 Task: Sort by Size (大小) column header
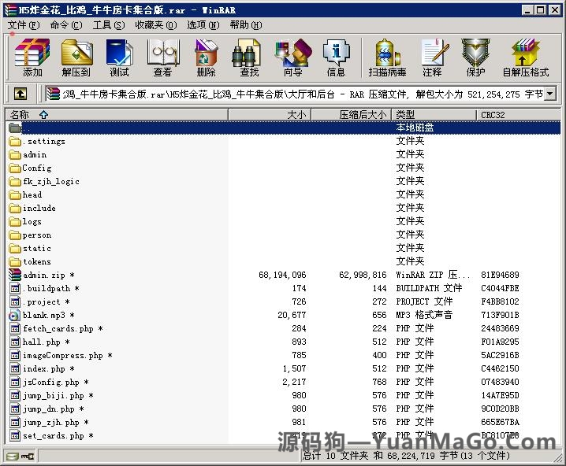[270, 115]
